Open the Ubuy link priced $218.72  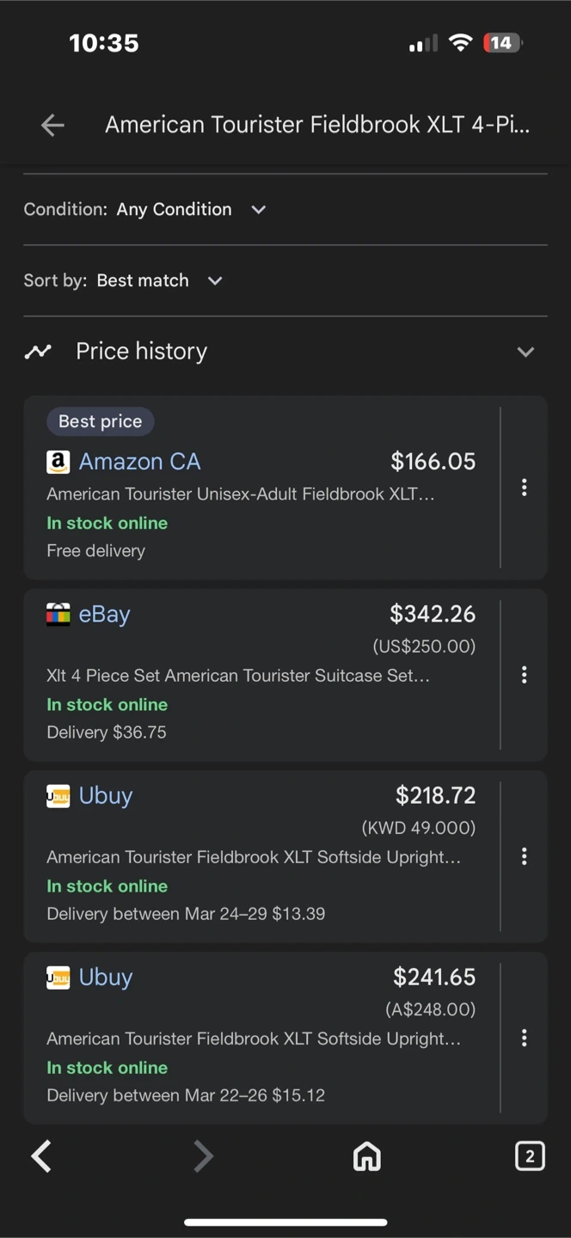[106, 796]
